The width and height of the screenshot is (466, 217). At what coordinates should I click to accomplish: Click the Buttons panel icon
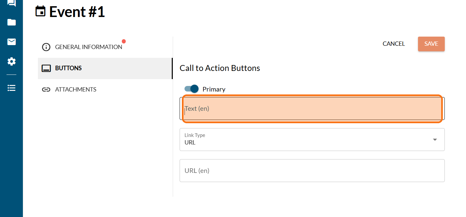pyautogui.click(x=46, y=68)
